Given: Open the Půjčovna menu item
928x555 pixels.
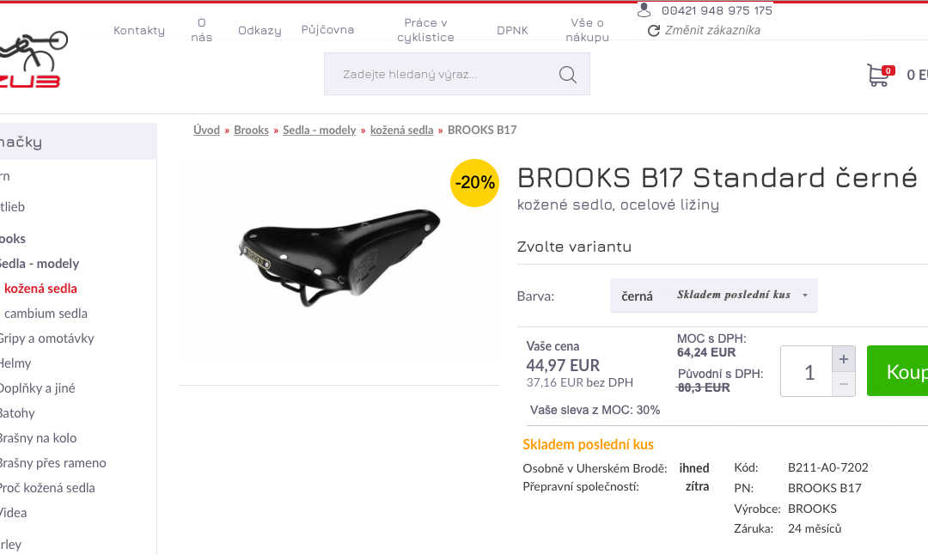Looking at the screenshot, I should [x=327, y=30].
